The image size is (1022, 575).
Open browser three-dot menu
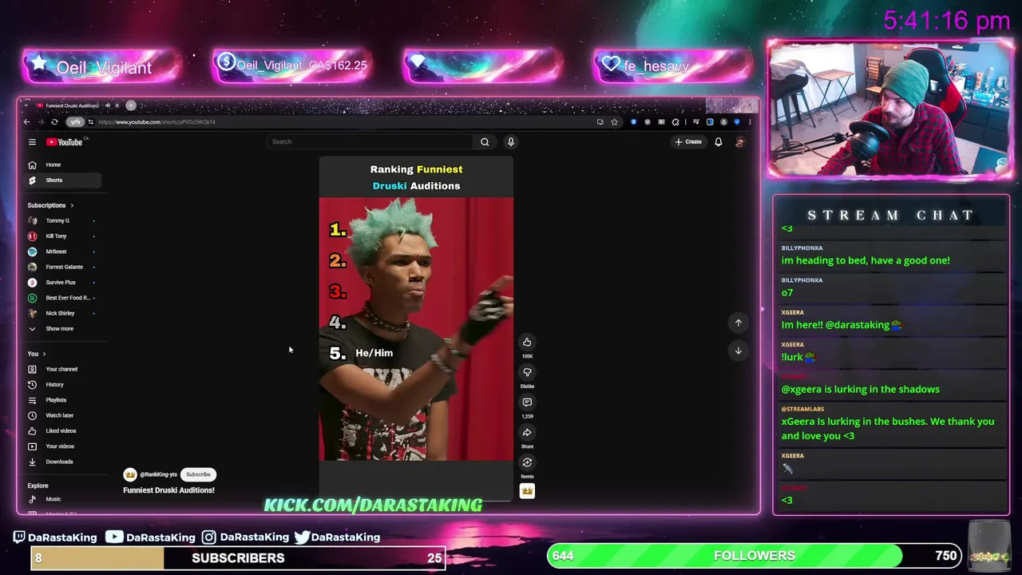point(749,122)
